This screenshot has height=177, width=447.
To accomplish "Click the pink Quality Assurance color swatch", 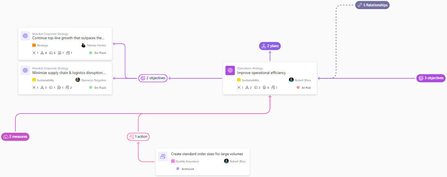I will [173, 161].
